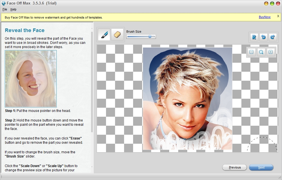Adjust the Brush Size slider
The image size is (282, 180).
coord(149,36)
